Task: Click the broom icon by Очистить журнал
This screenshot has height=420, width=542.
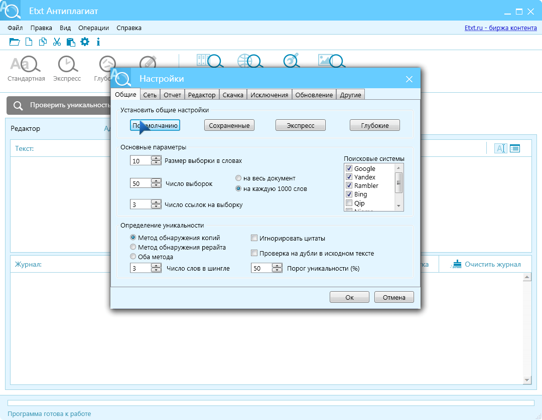Action: (x=456, y=264)
